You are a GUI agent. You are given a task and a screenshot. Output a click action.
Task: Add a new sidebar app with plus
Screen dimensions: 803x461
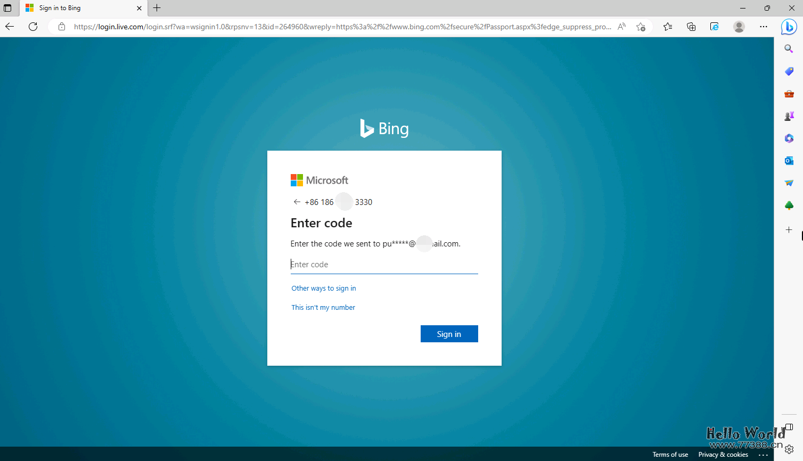coord(789,230)
